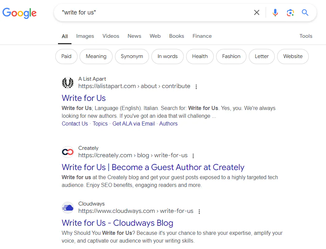Open the Tools options
This screenshot has width=326, height=249.
(306, 36)
